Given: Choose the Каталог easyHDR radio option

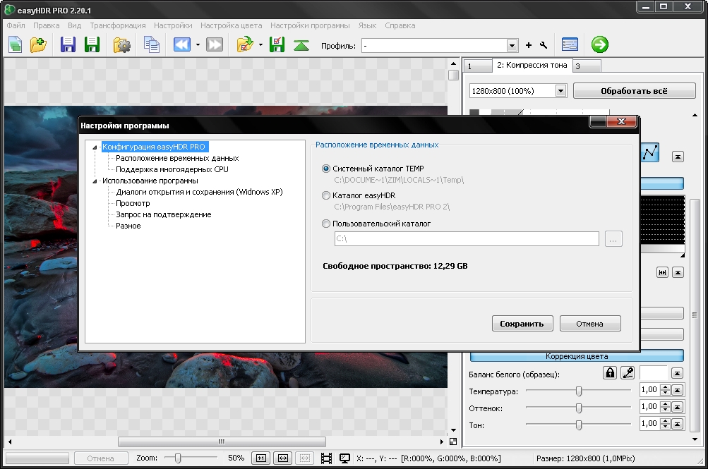Looking at the screenshot, I should [x=325, y=195].
